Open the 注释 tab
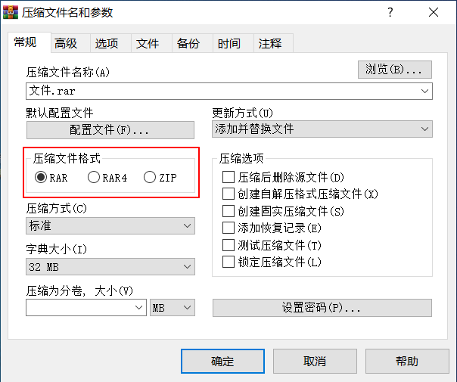Image resolution: width=457 pixels, height=382 pixels. pyautogui.click(x=270, y=44)
